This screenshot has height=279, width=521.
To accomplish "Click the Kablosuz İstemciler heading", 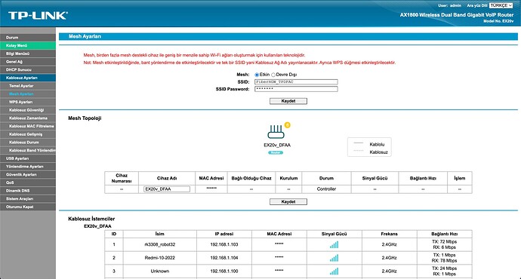I will (x=91, y=219).
